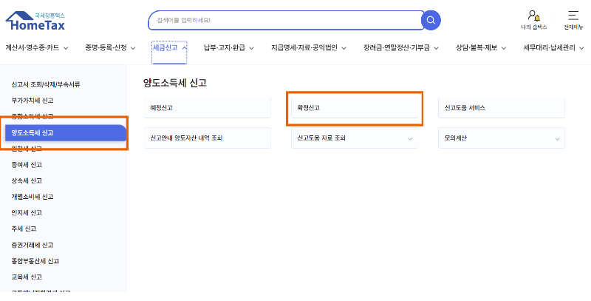The height and width of the screenshot is (301, 591).
Task: Open 주세 신고 in sidebar
Action: (24, 229)
